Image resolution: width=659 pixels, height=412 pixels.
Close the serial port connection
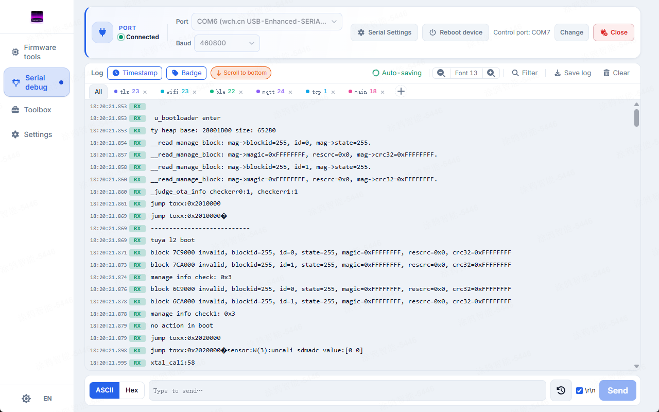[x=614, y=32]
